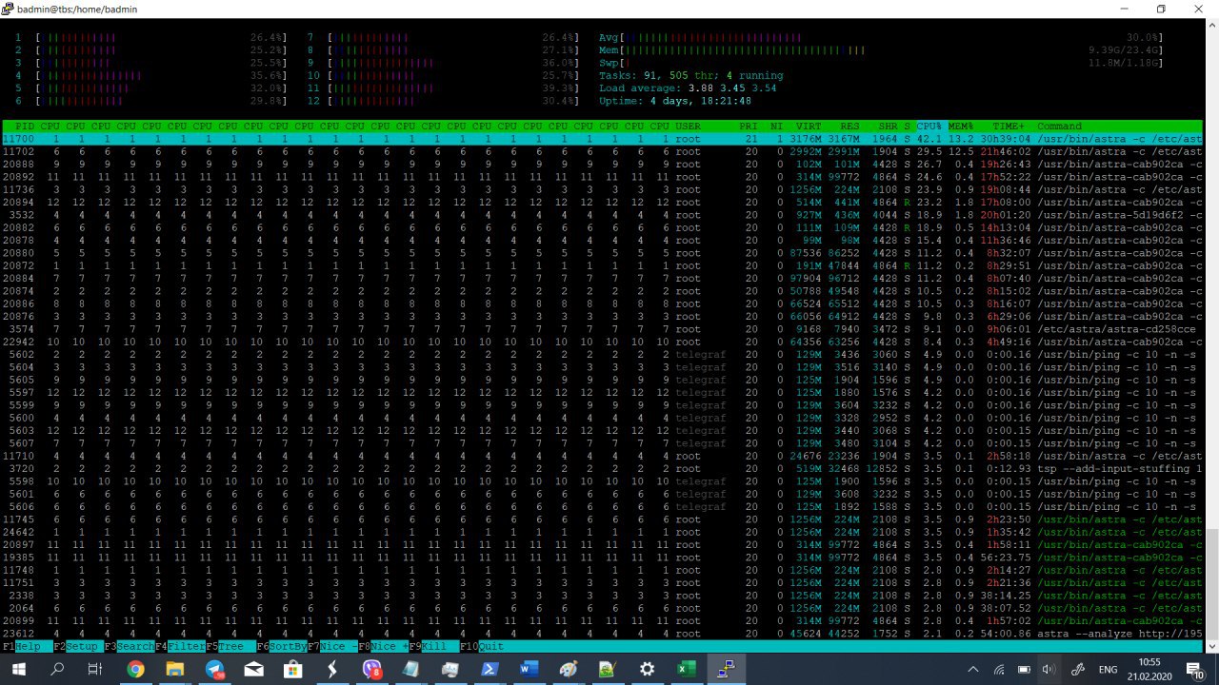Open Paint from the taskbar
The height and width of the screenshot is (685, 1219).
(569, 669)
